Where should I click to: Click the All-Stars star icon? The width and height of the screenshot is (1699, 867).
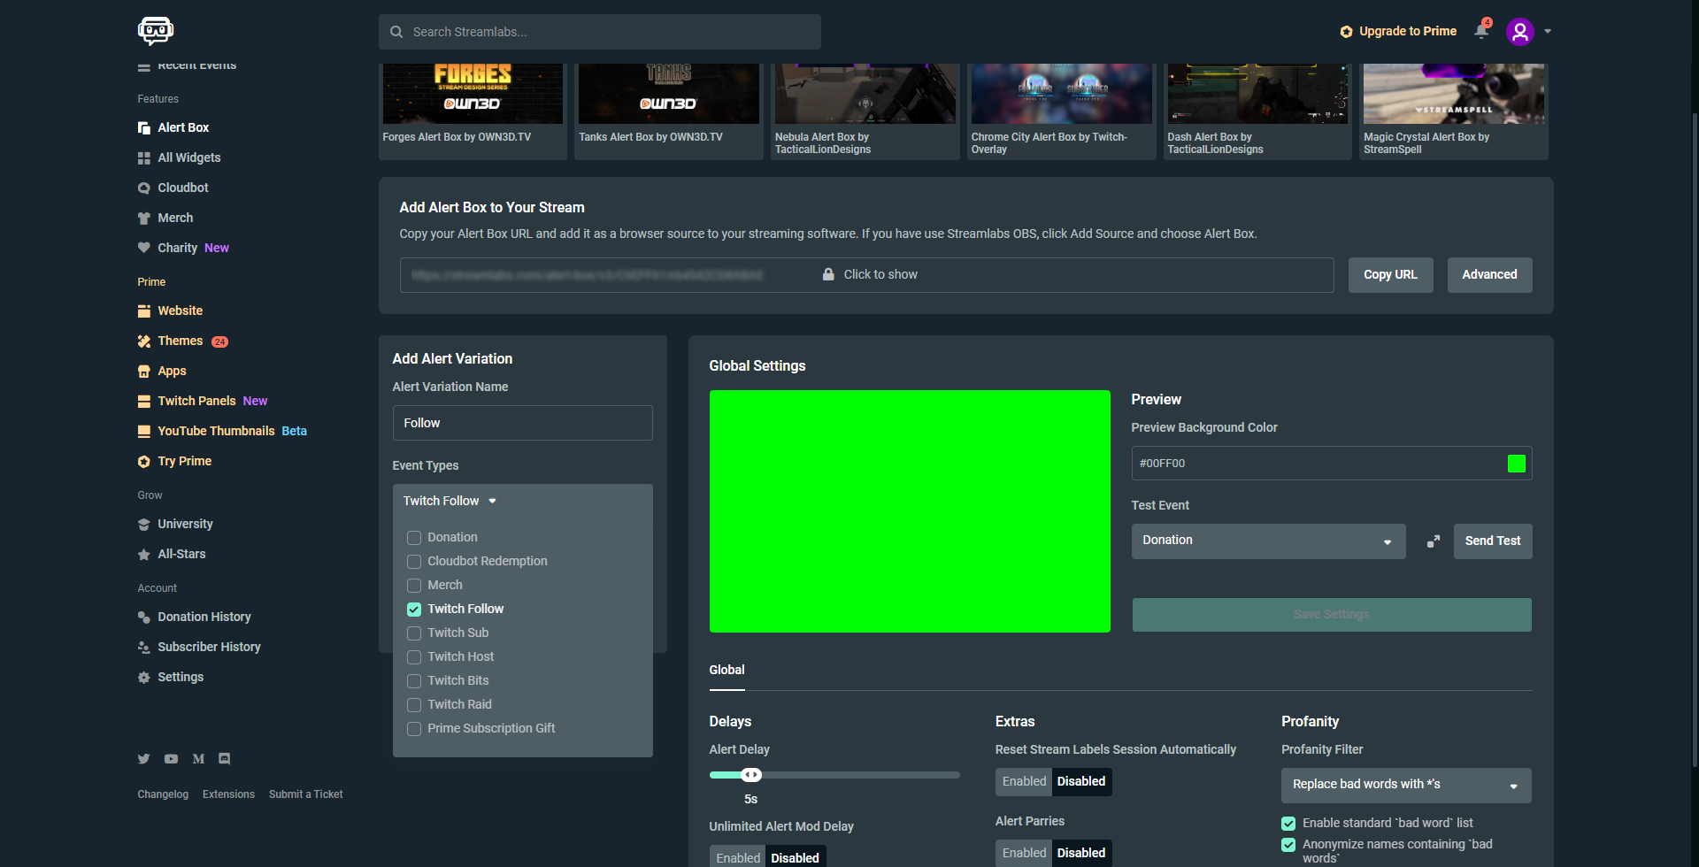point(144,555)
